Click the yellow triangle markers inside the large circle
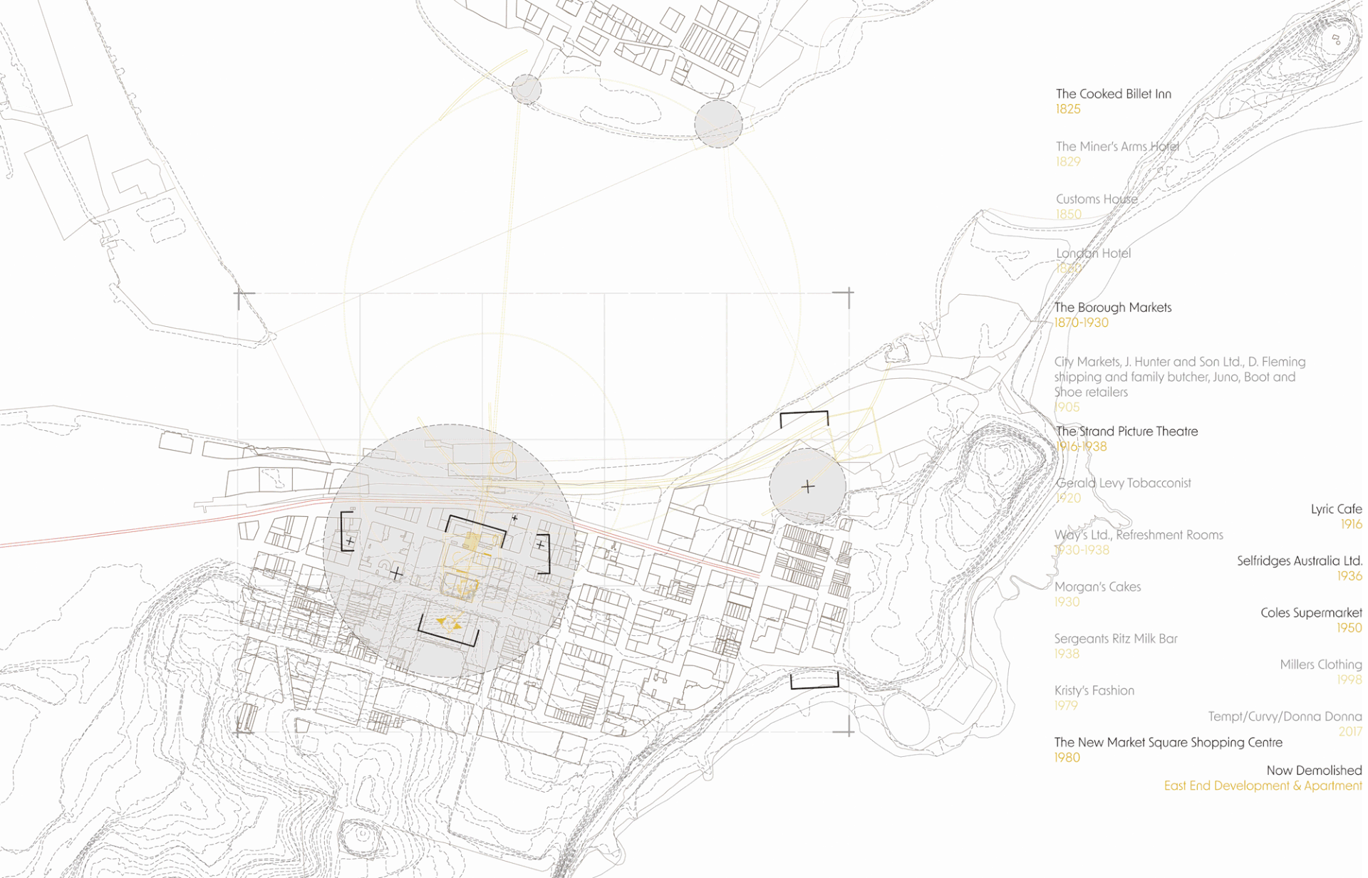This screenshot has width=1368, height=878. [449, 624]
